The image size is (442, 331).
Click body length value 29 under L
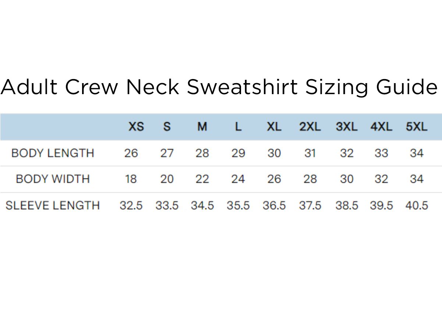(238, 153)
